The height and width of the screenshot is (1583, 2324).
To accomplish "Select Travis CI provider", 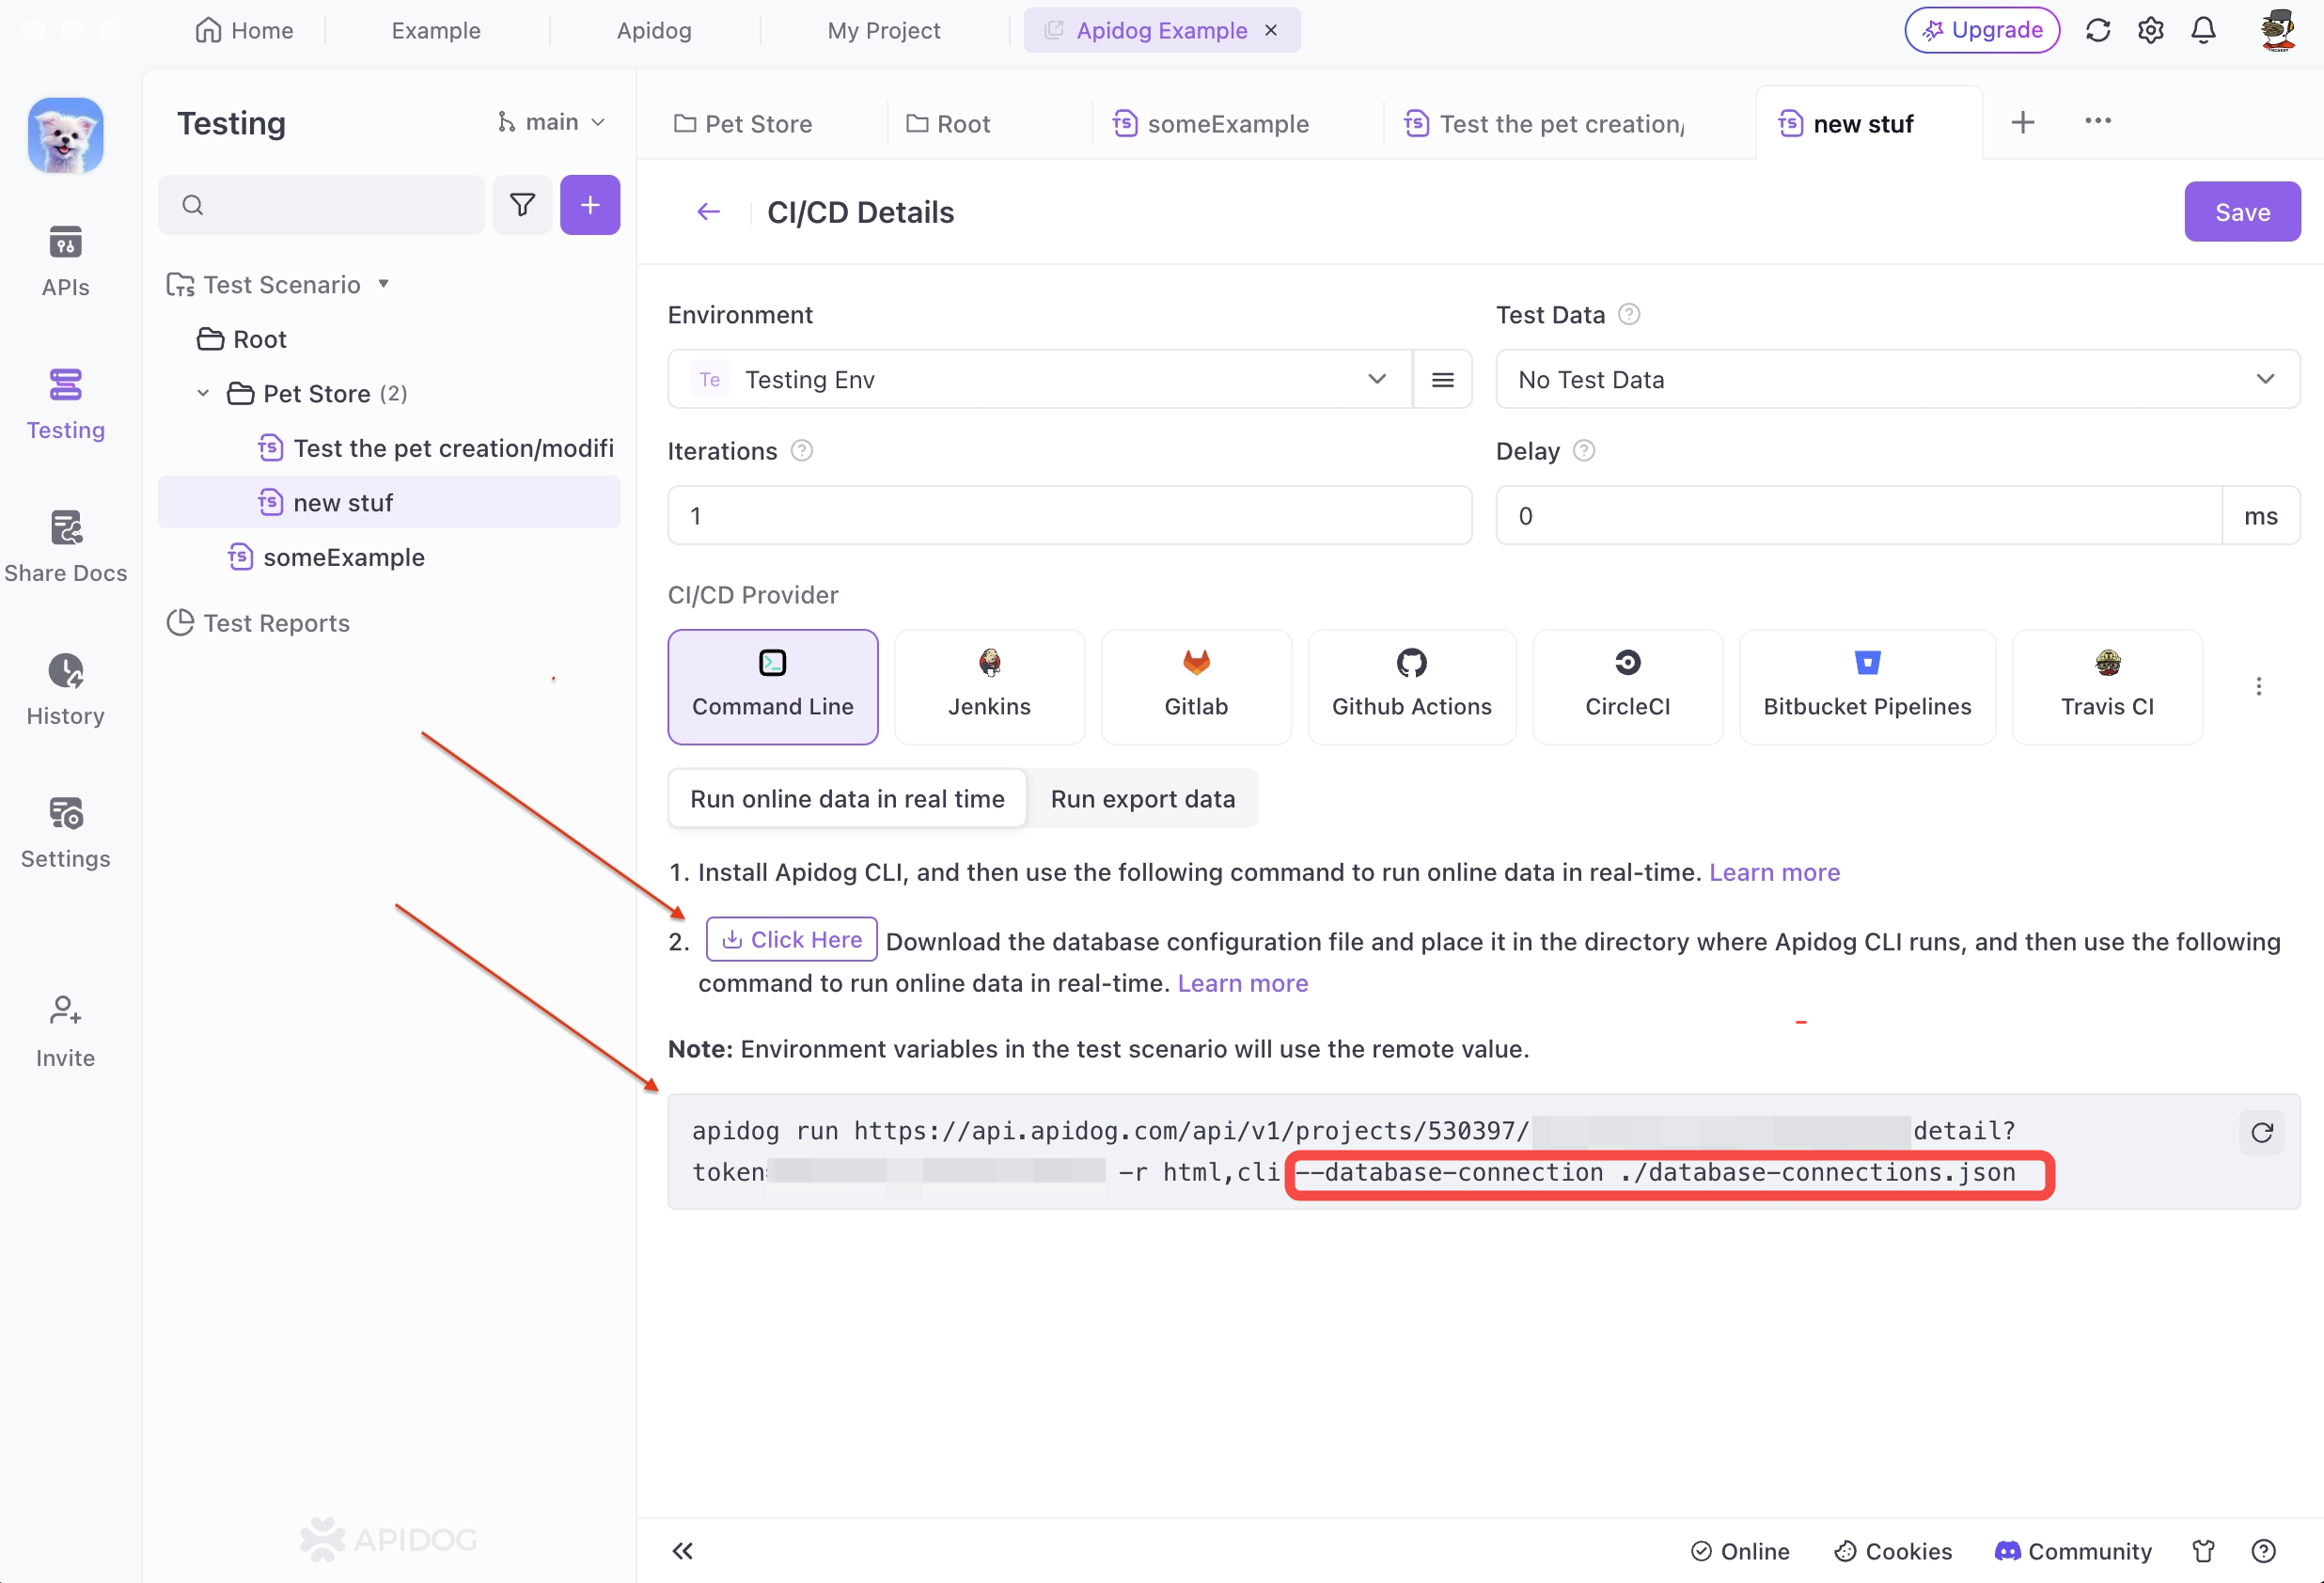I will tap(2107, 687).
